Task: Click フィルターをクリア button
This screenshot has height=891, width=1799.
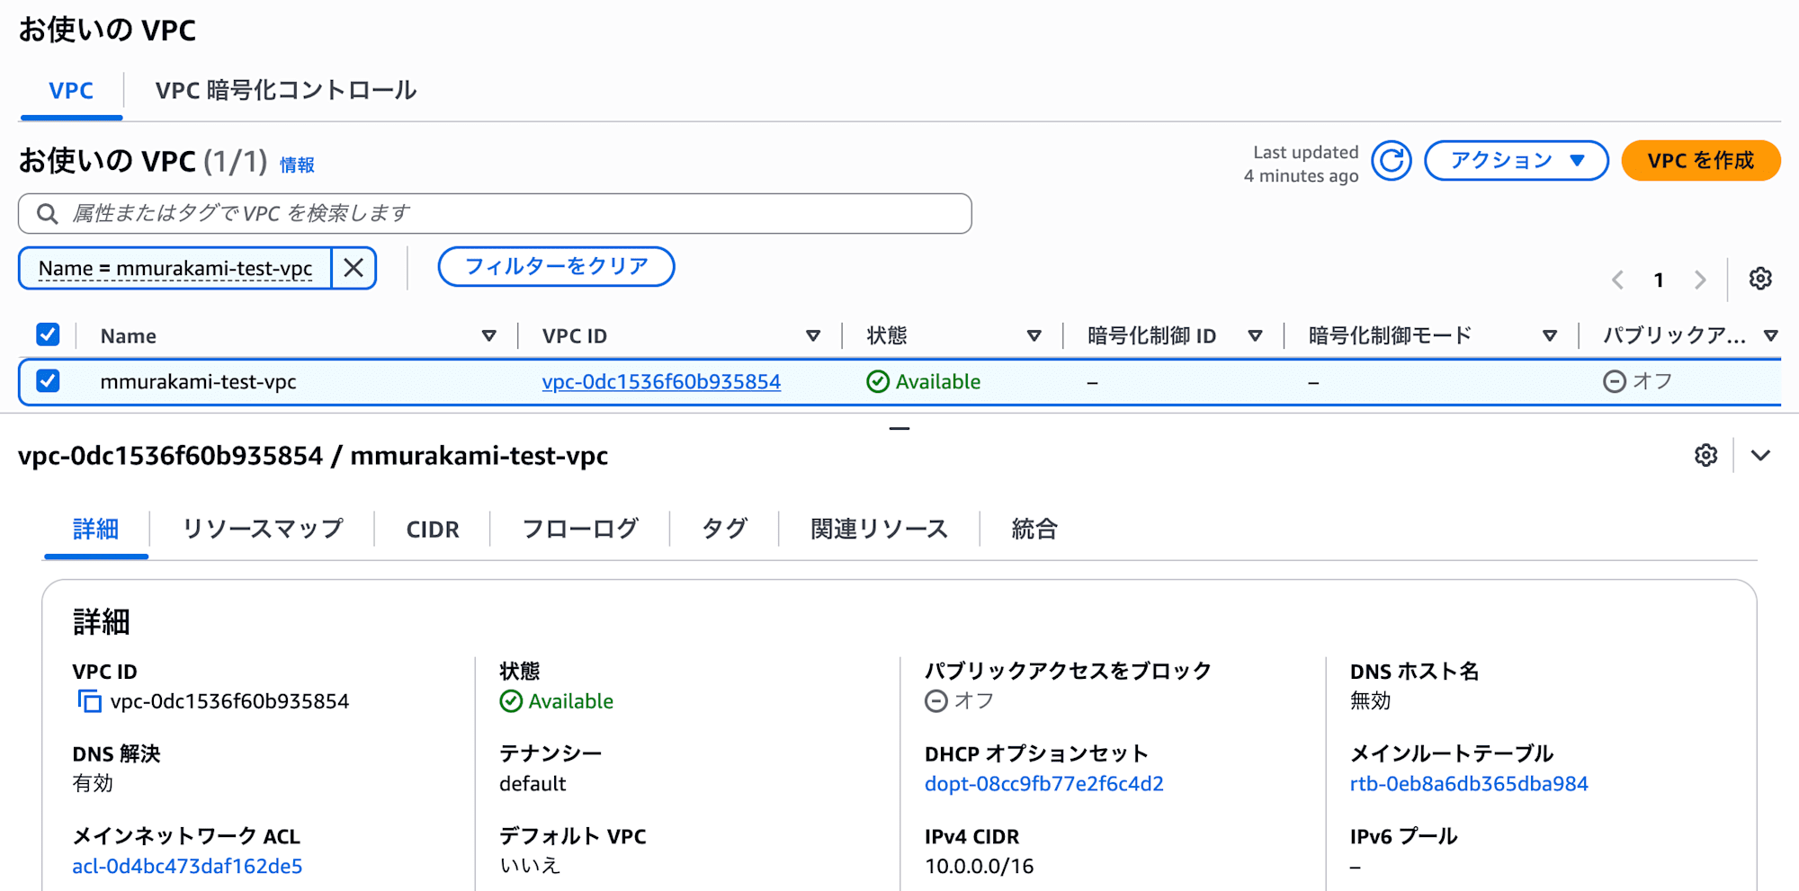Action: [556, 267]
